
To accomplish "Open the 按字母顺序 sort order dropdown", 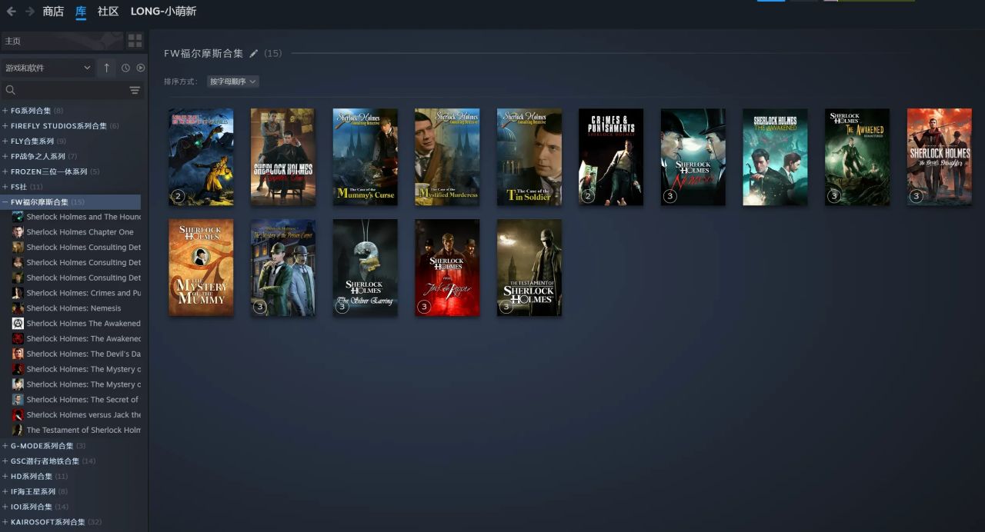I will pos(232,81).
